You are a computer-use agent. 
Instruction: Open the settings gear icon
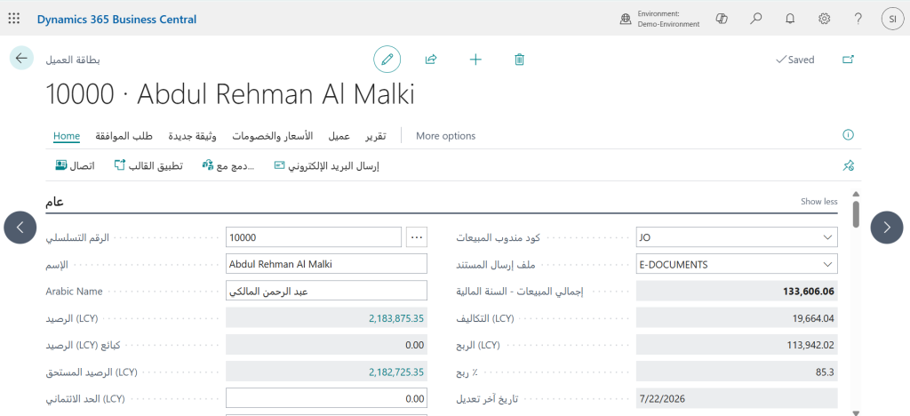click(x=824, y=19)
